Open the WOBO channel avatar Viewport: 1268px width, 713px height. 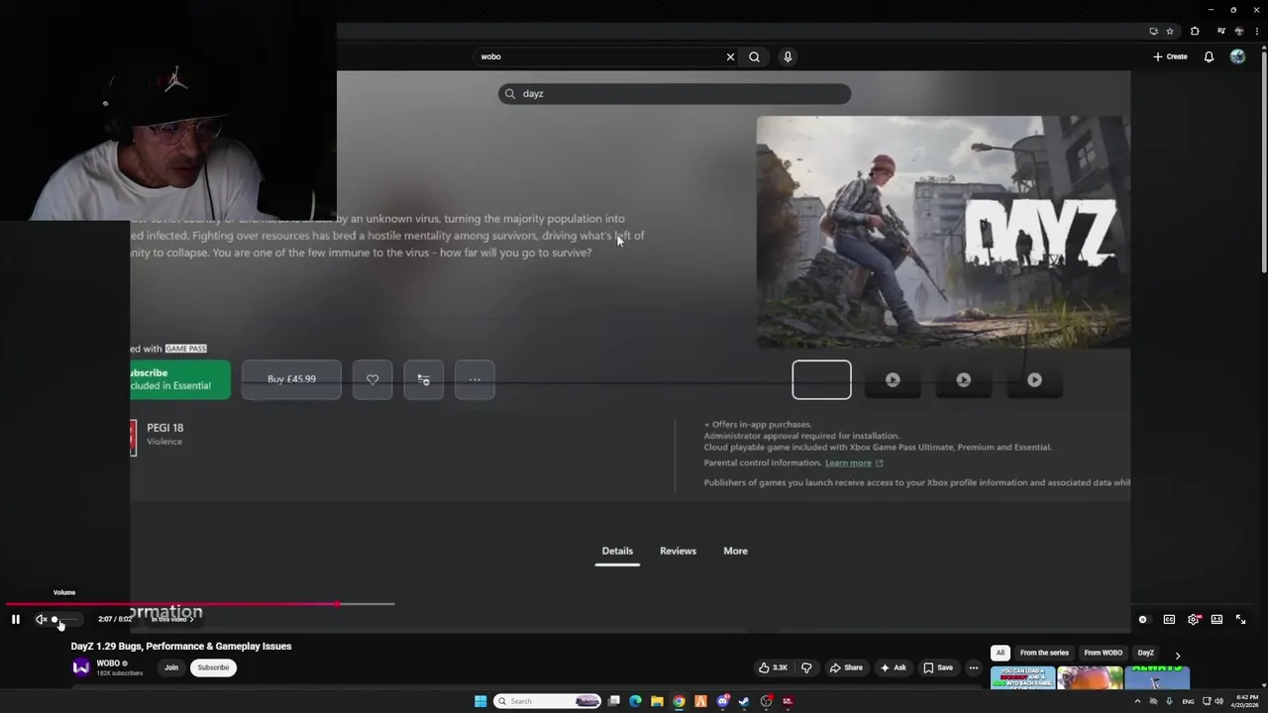pyautogui.click(x=81, y=667)
